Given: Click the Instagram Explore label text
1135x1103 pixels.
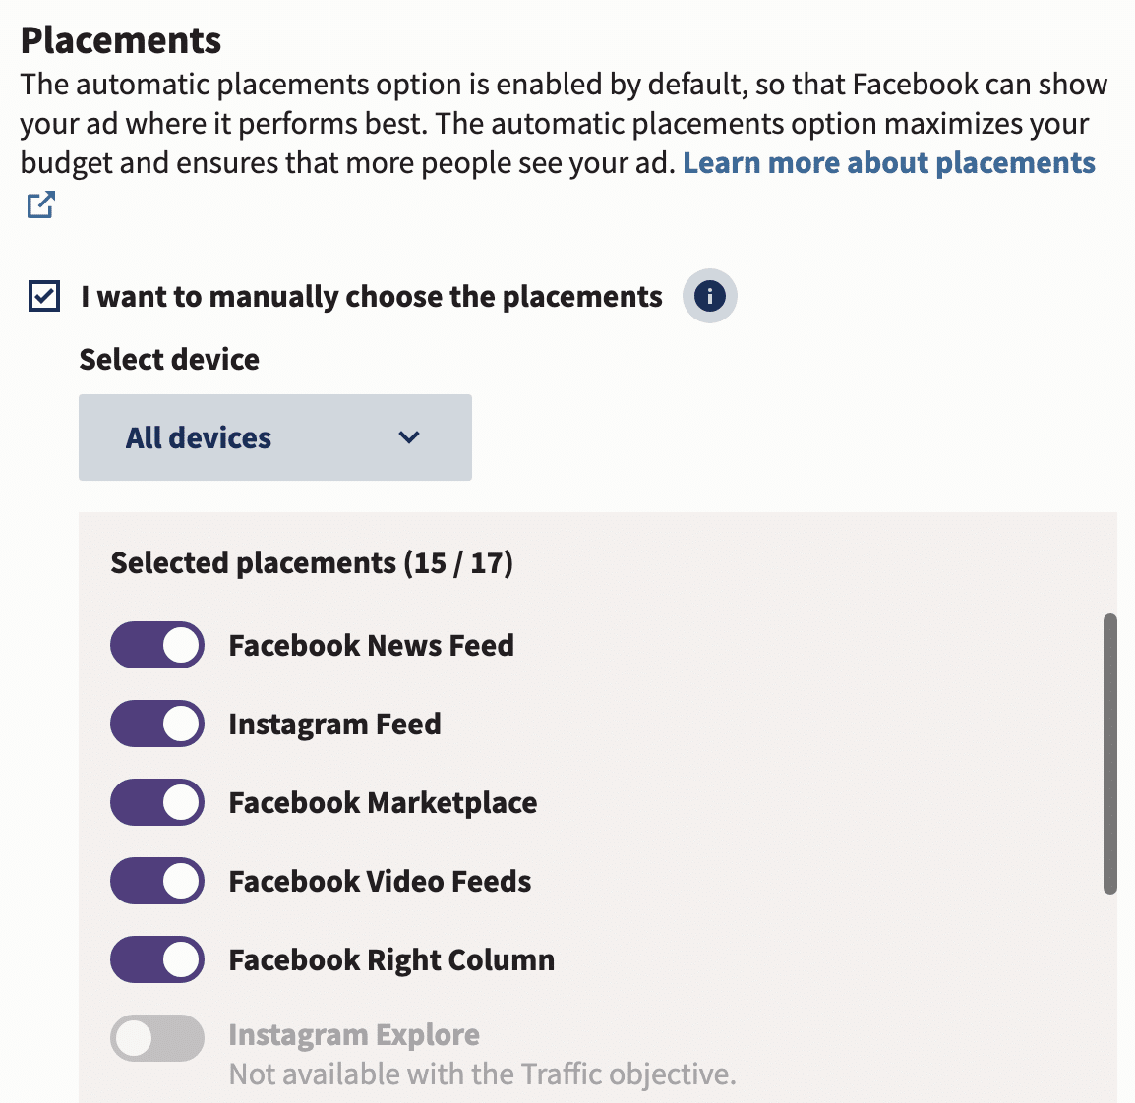Looking at the screenshot, I should (x=354, y=1034).
